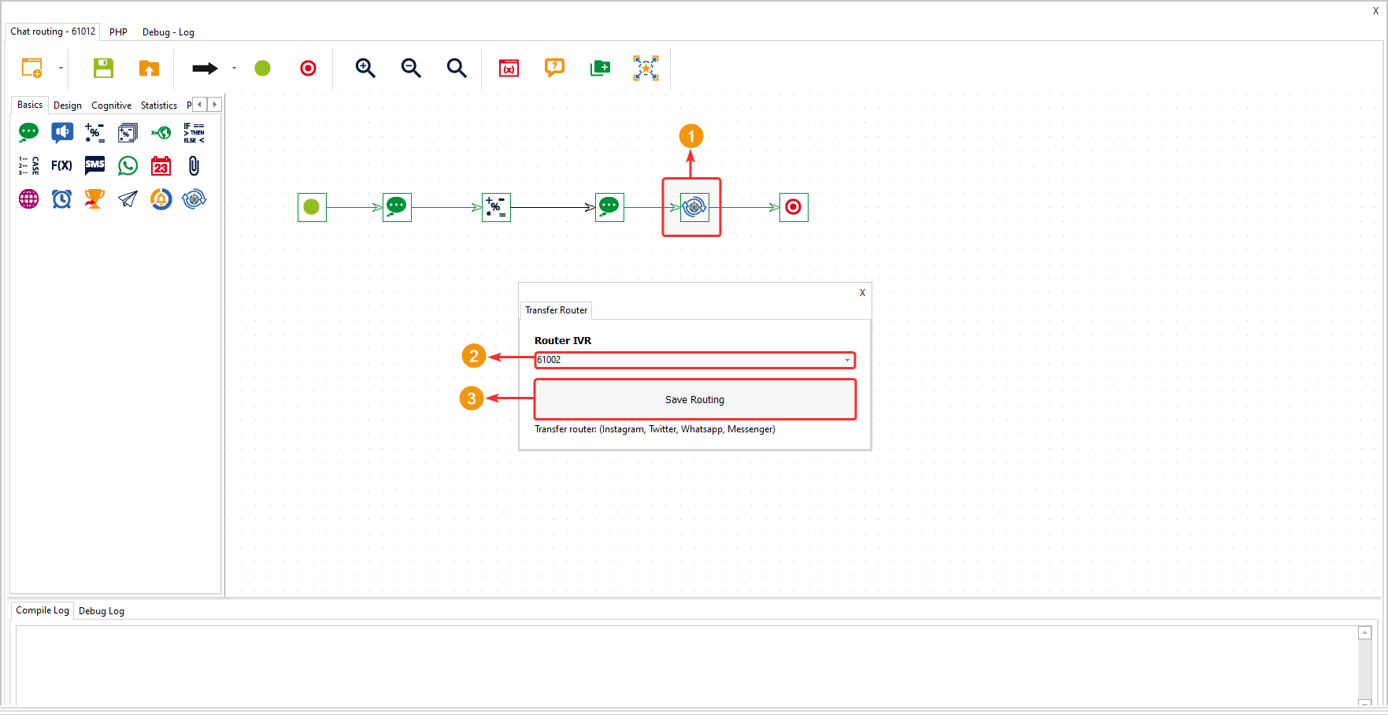Viewport: 1388px width, 715px height.
Task: Zoom out with the minus magnifier
Action: pos(411,68)
